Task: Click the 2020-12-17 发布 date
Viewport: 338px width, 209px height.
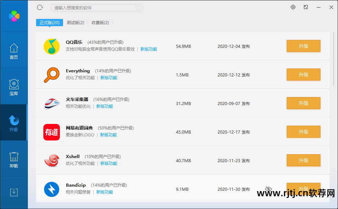Action: click(x=234, y=132)
